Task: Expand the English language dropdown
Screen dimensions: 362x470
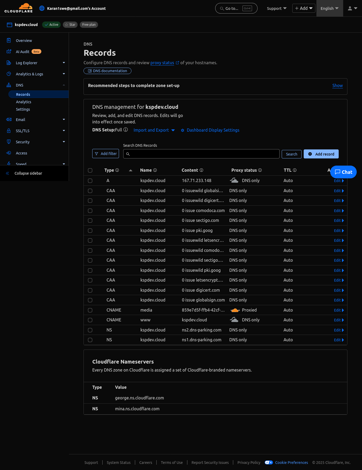Action: point(329,8)
